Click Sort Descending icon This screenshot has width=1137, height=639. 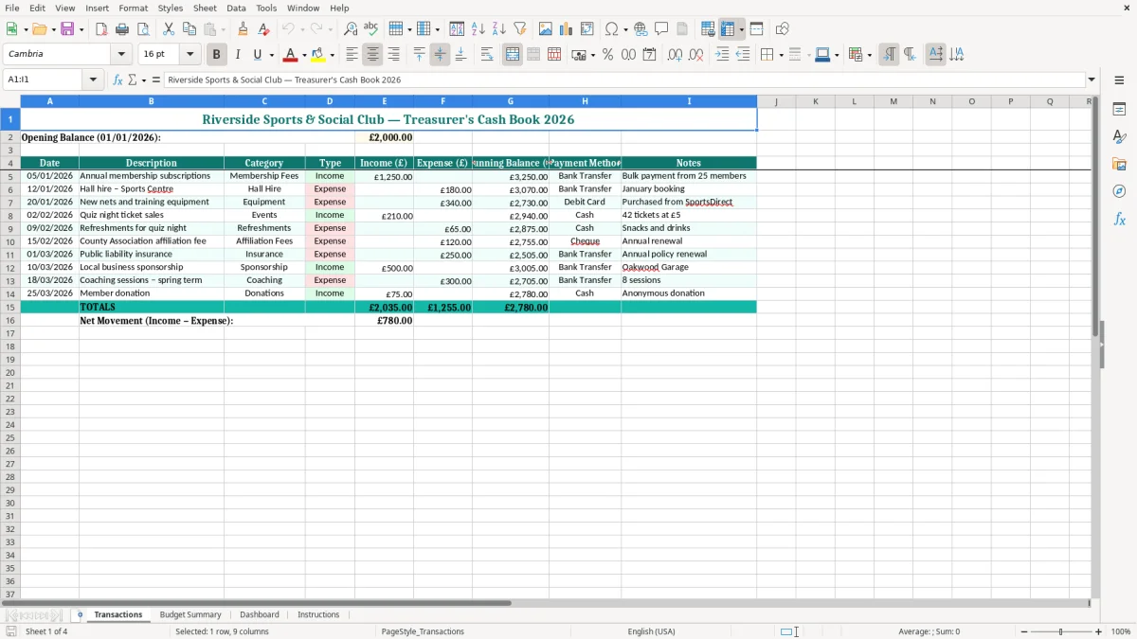[x=499, y=29]
